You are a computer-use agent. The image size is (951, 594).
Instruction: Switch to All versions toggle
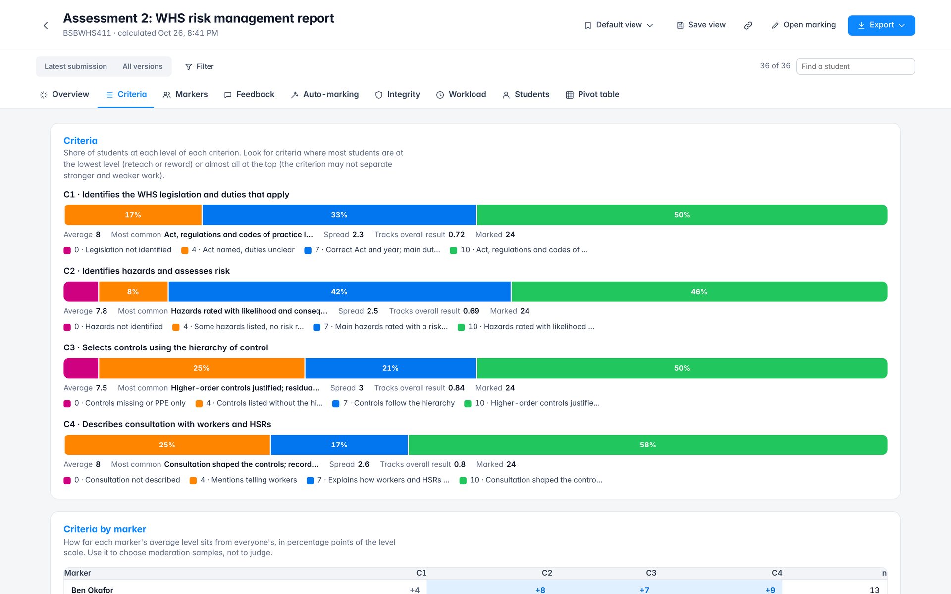pos(143,66)
